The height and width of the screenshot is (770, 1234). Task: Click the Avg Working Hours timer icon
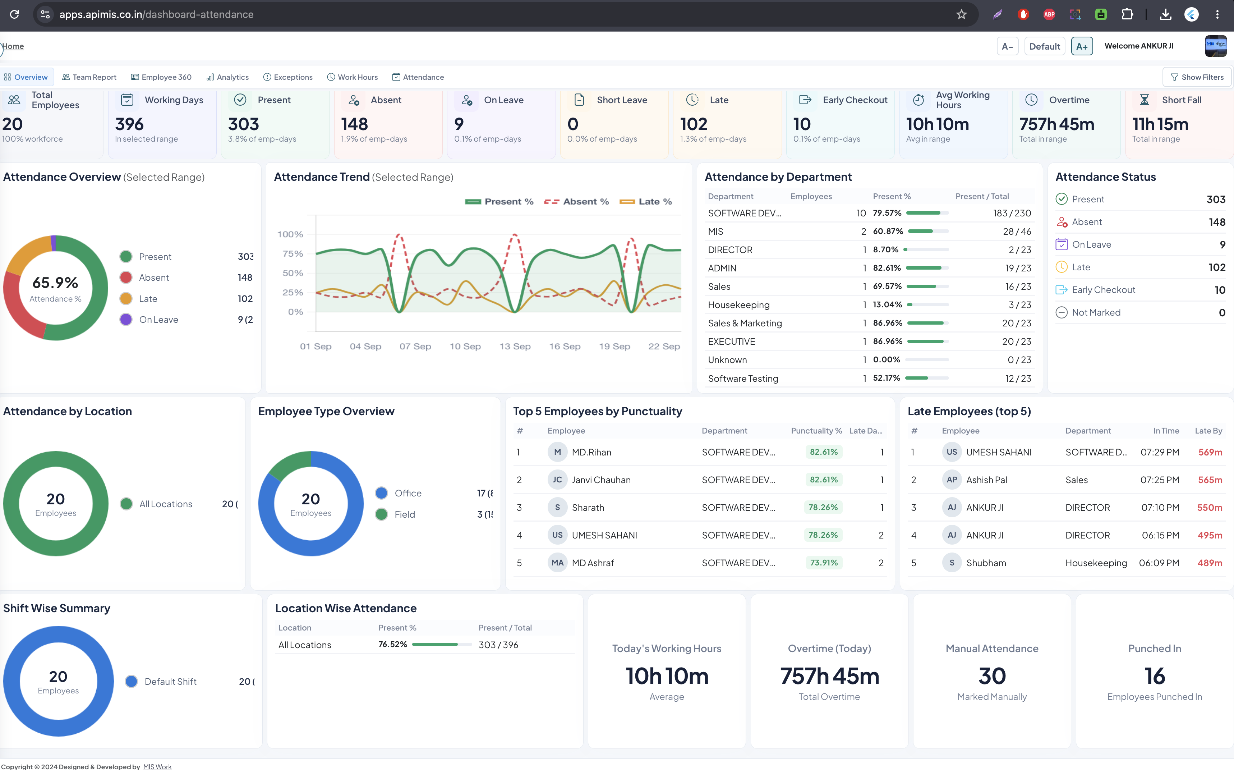click(918, 100)
